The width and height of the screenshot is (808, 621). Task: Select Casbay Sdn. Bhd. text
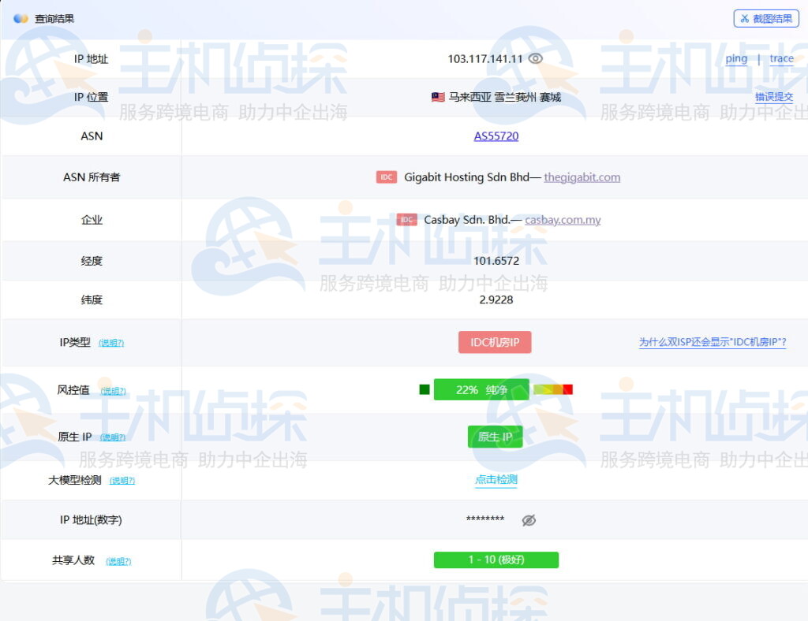[466, 220]
